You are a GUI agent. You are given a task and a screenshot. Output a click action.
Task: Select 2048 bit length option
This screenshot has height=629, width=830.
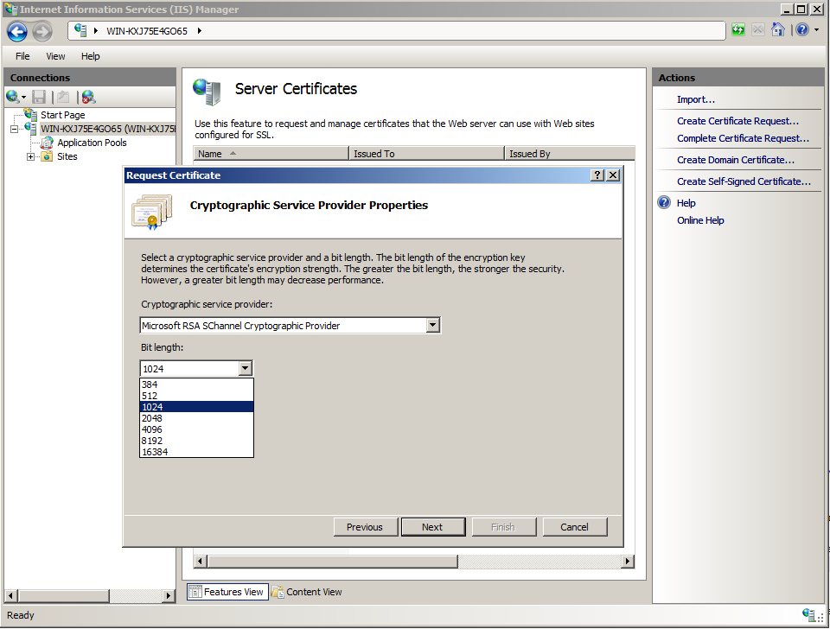coord(196,418)
